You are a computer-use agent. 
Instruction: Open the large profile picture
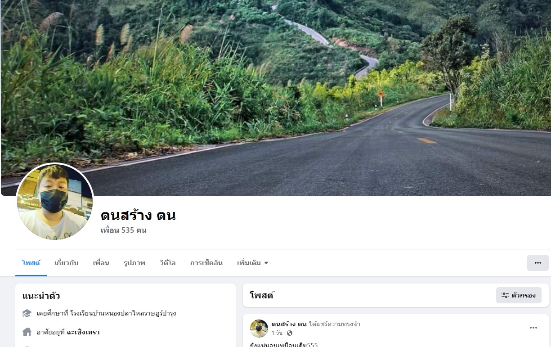[55, 202]
